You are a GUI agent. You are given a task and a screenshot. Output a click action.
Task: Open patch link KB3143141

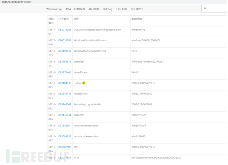tap(65, 104)
